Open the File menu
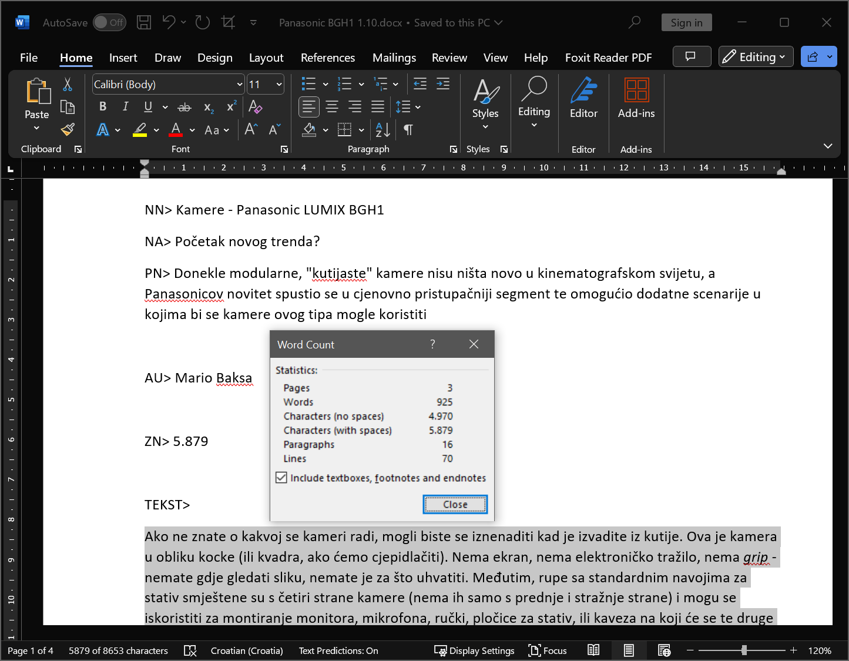 click(29, 58)
